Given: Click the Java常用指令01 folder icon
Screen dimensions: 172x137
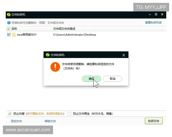Looking at the screenshot, I should click(x=14, y=35).
